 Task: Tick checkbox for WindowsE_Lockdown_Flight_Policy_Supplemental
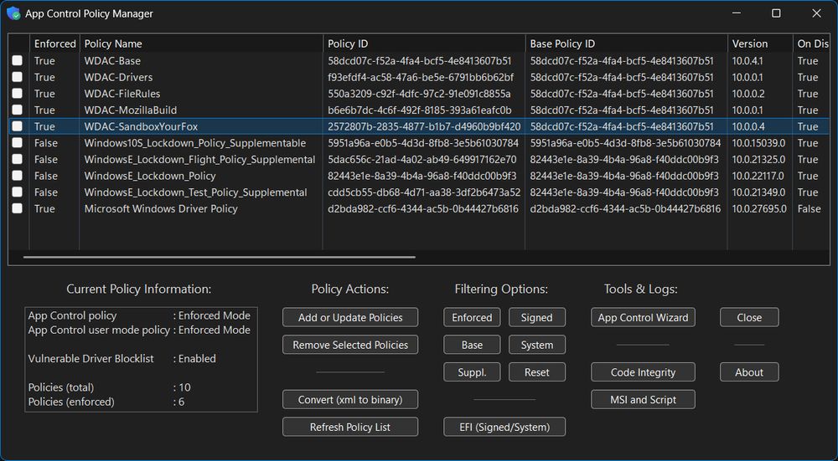(17, 159)
